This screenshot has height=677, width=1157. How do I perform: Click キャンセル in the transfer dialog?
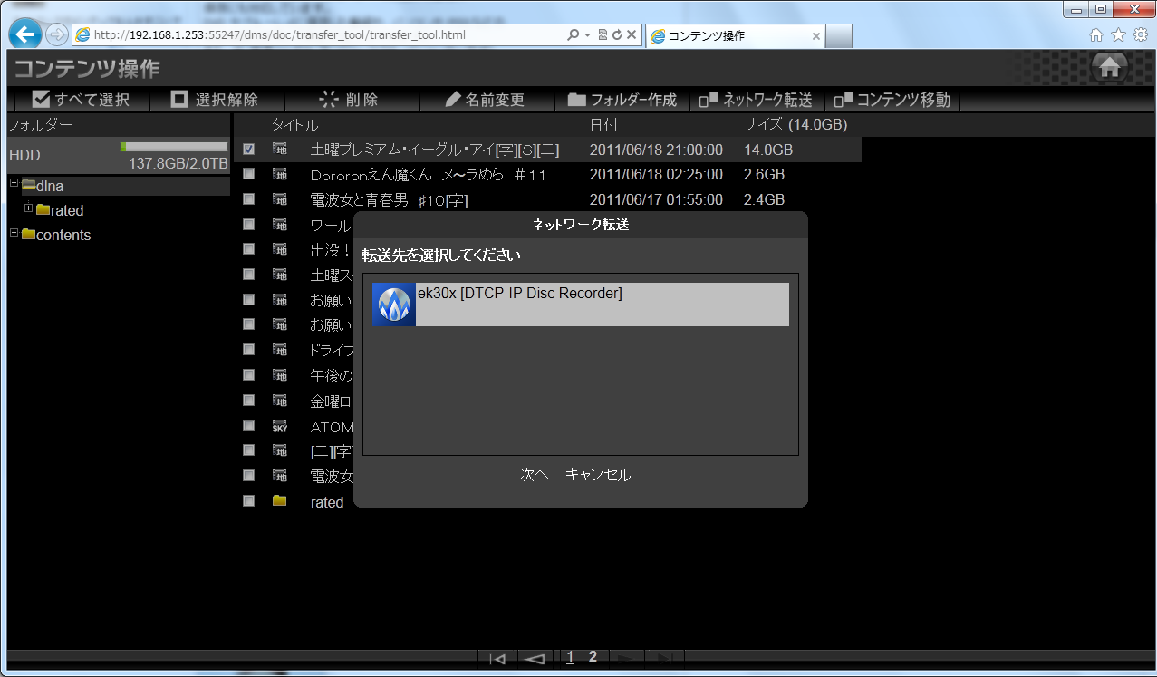tap(598, 475)
